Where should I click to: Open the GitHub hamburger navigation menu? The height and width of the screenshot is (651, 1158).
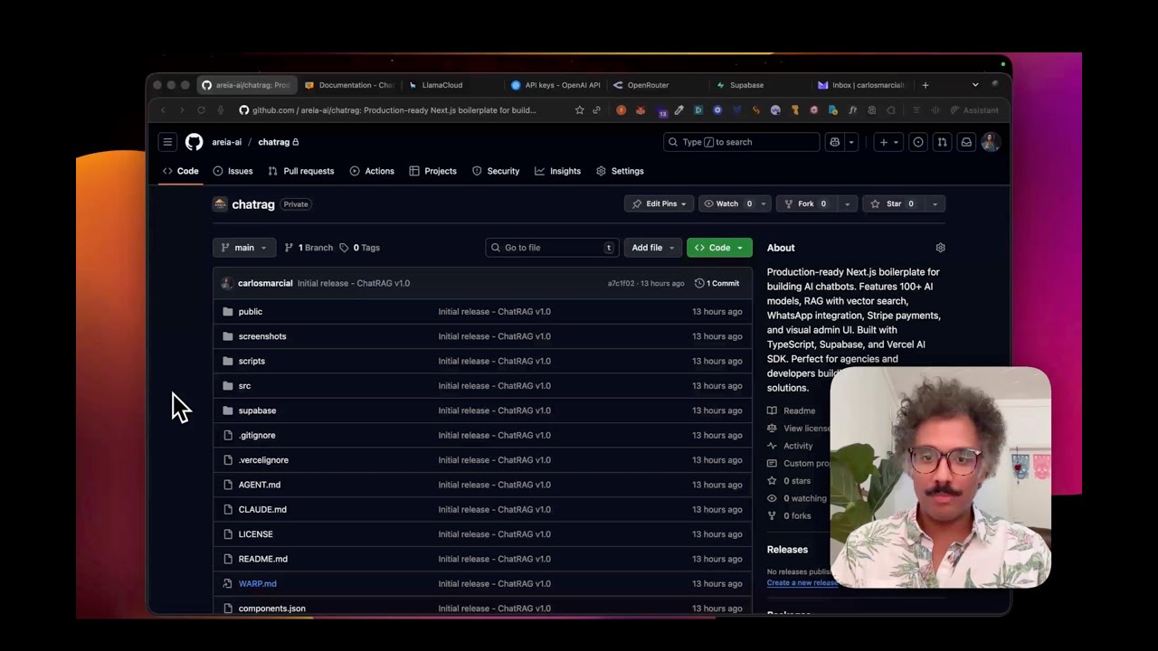point(167,142)
